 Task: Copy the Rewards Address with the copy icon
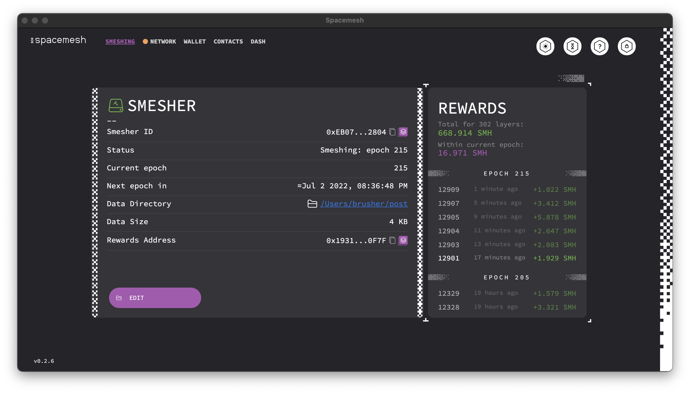(392, 240)
